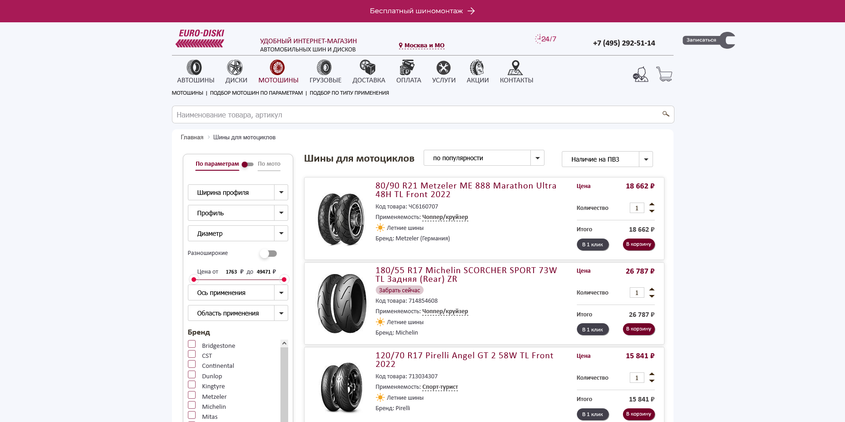The image size is (845, 422).
Task: Click the Записаться wrench badge
Action: click(709, 40)
